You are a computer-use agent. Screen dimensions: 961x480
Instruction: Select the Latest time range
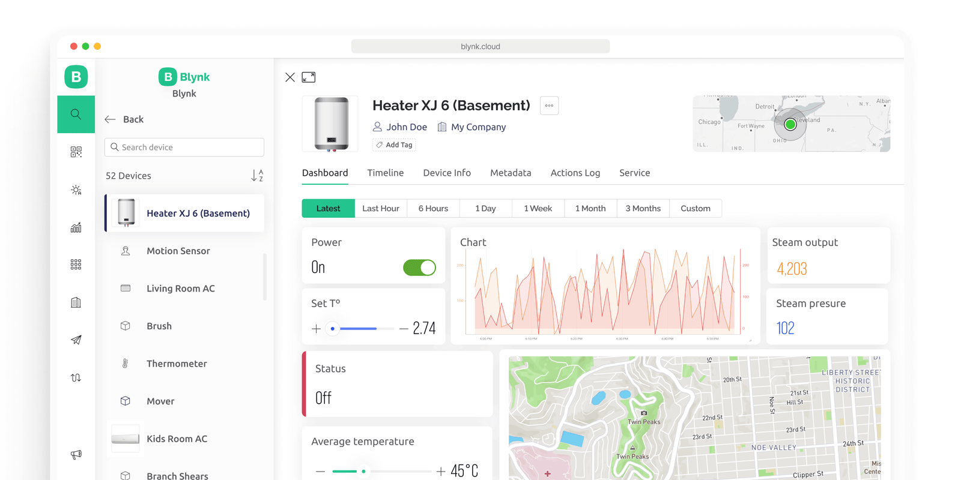coord(328,208)
